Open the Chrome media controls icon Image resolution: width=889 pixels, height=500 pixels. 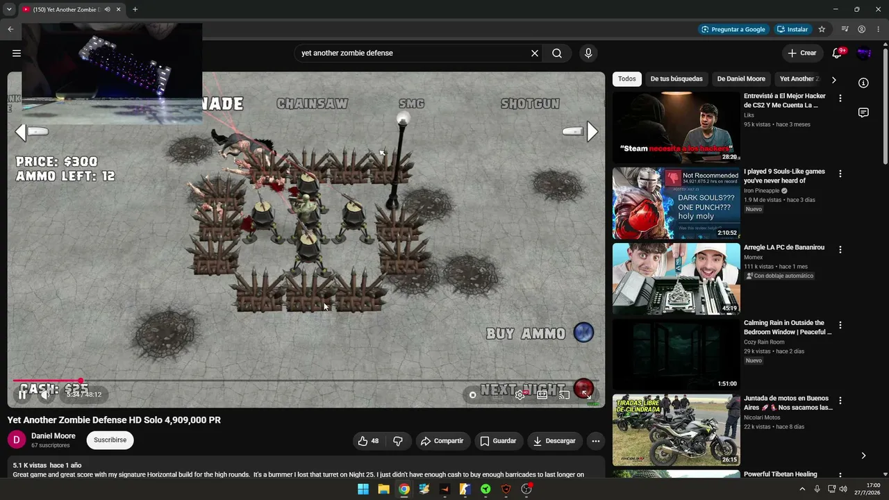pos(845,29)
